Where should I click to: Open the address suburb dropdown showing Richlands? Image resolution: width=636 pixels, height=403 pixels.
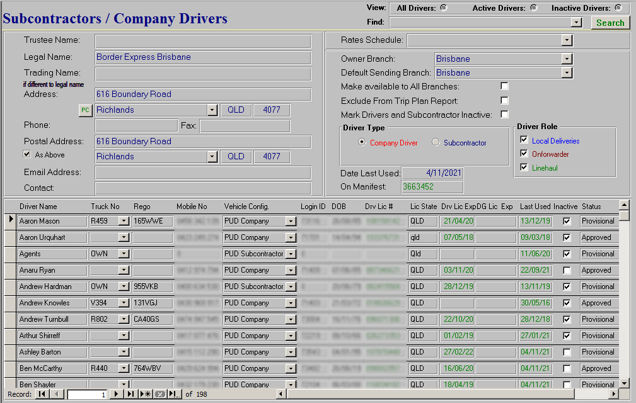pos(212,110)
